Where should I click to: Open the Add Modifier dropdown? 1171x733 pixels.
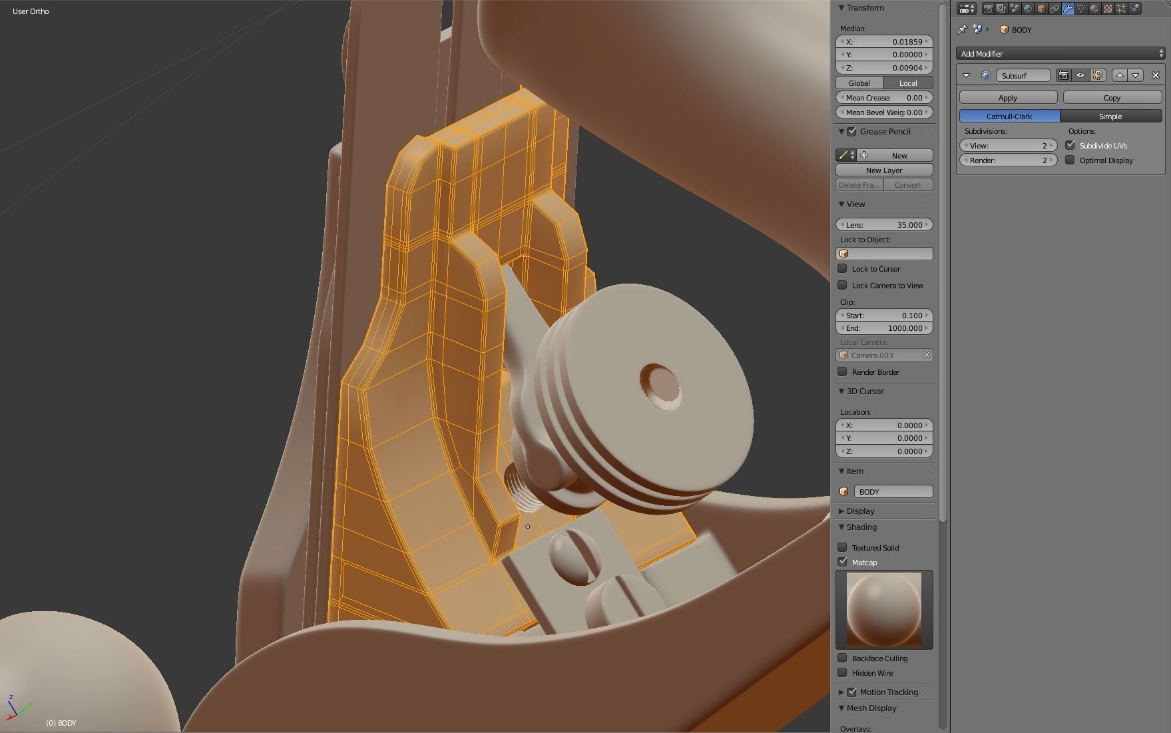[1061, 53]
